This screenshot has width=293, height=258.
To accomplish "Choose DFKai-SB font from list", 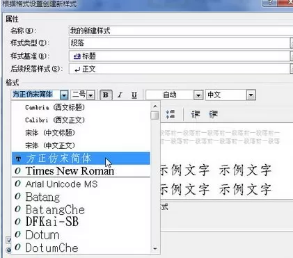I will (x=81, y=222).
